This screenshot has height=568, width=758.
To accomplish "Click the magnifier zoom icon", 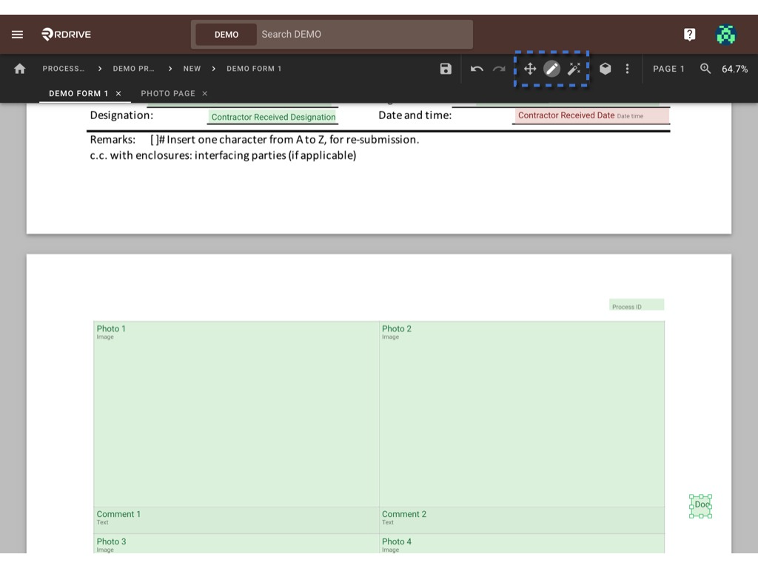I will 705,69.
